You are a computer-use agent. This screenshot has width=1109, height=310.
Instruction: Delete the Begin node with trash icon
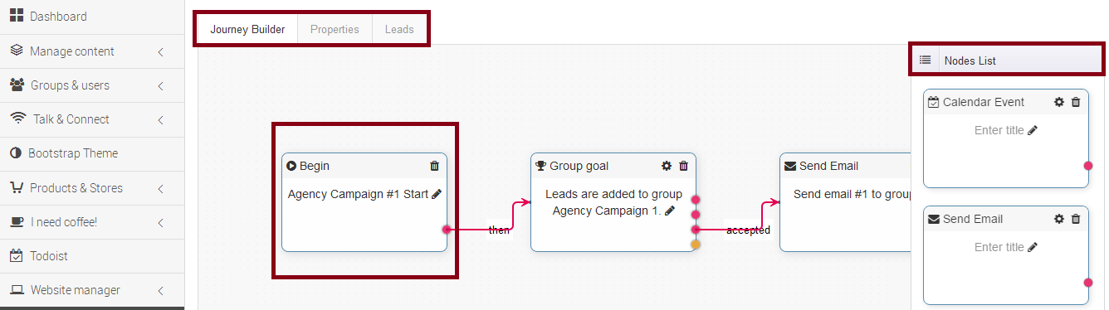(434, 166)
